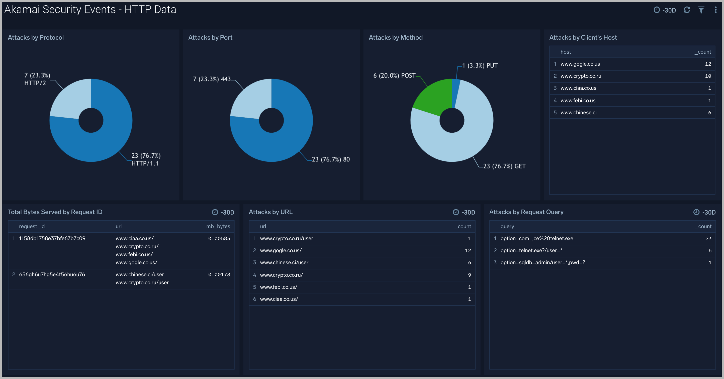Click www.crypto.co.ru in Attacks by Client's Host table
This screenshot has height=379, width=724.
point(581,76)
